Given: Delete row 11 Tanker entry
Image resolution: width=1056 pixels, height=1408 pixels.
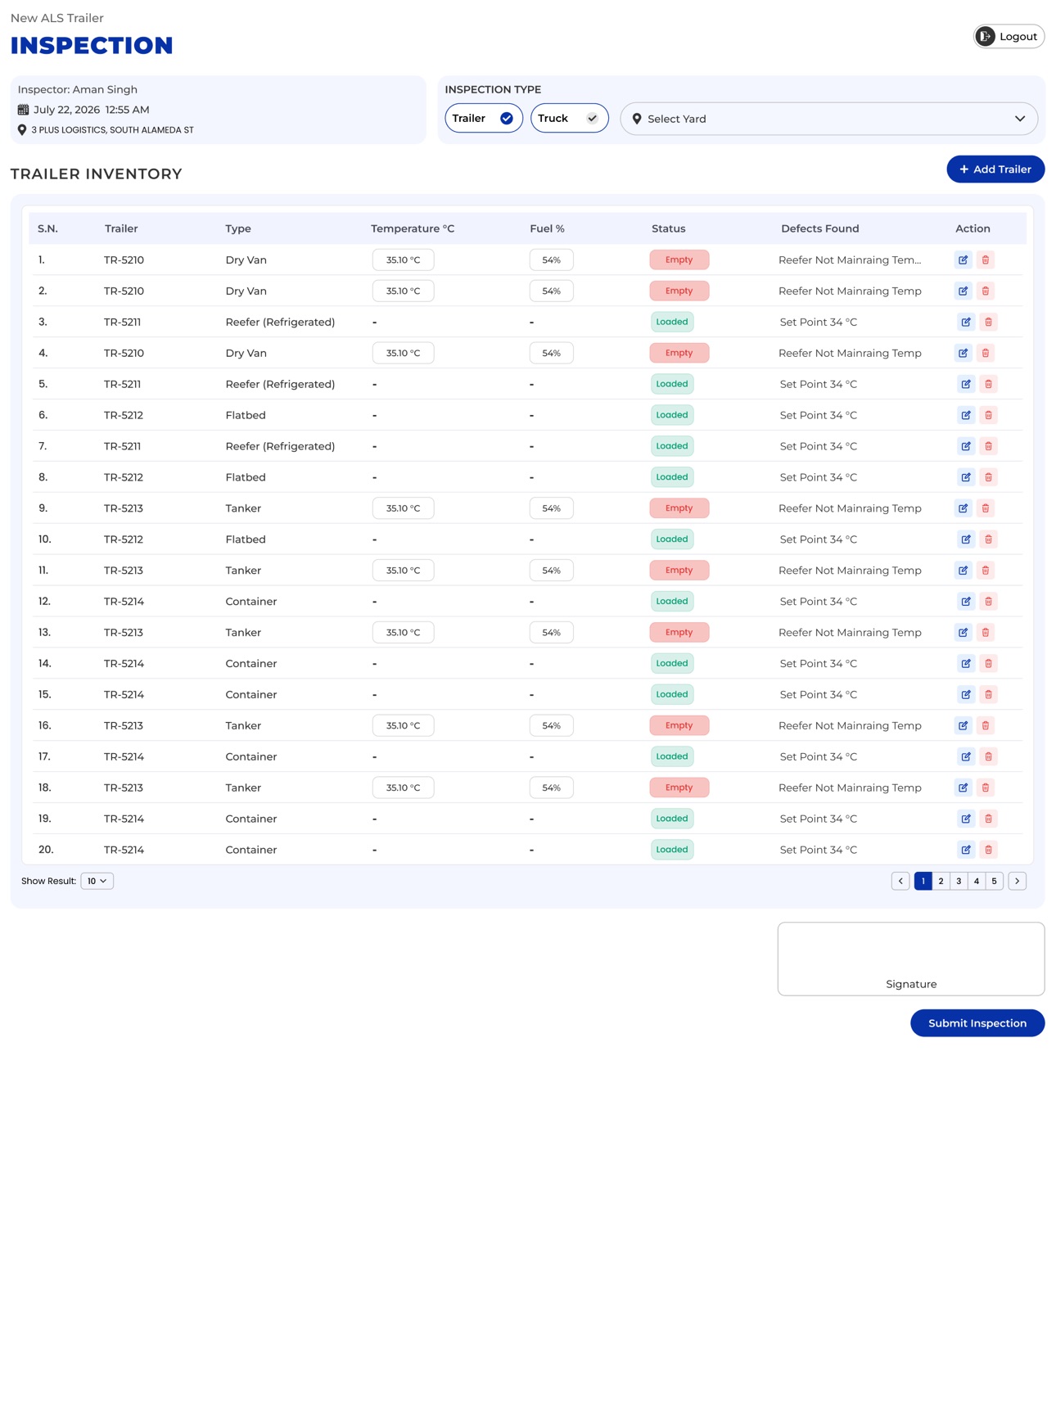Looking at the screenshot, I should (x=986, y=571).
